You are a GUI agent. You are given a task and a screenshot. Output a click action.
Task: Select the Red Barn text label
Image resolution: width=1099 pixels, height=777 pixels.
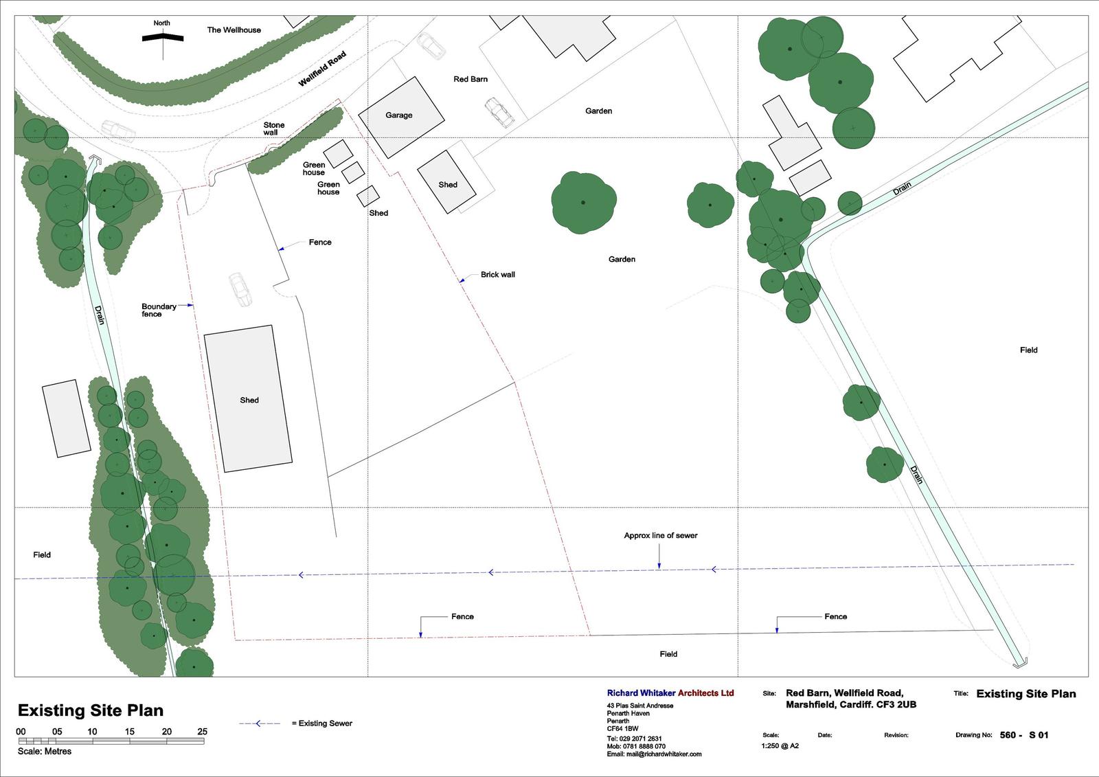(471, 79)
